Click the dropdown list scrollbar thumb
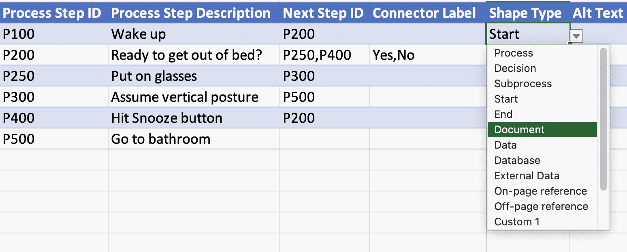Image resolution: width=627 pixels, height=252 pixels. tap(604, 119)
